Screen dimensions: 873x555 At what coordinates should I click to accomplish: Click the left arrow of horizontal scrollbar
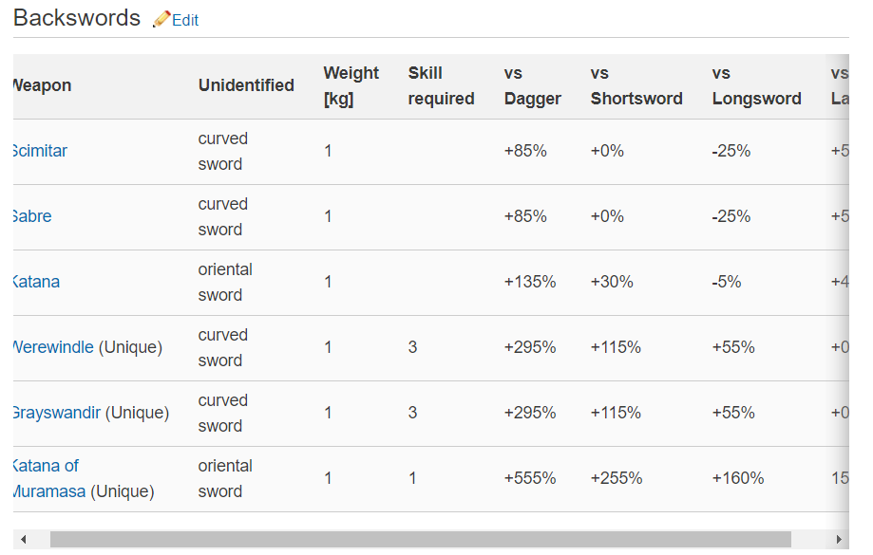23,540
